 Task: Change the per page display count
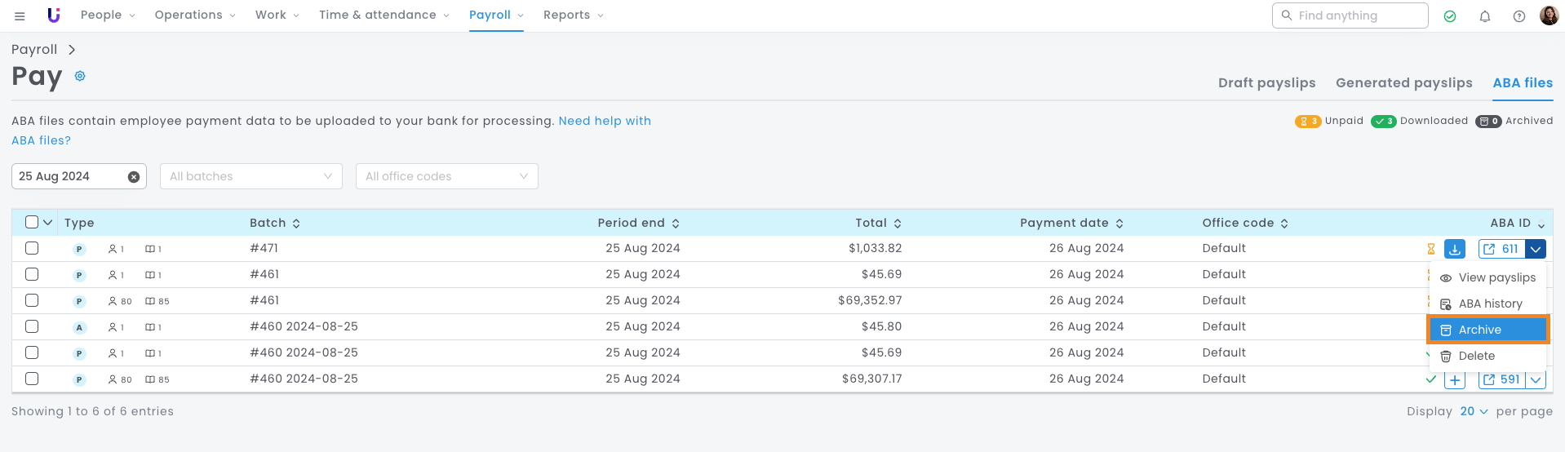click(1474, 411)
